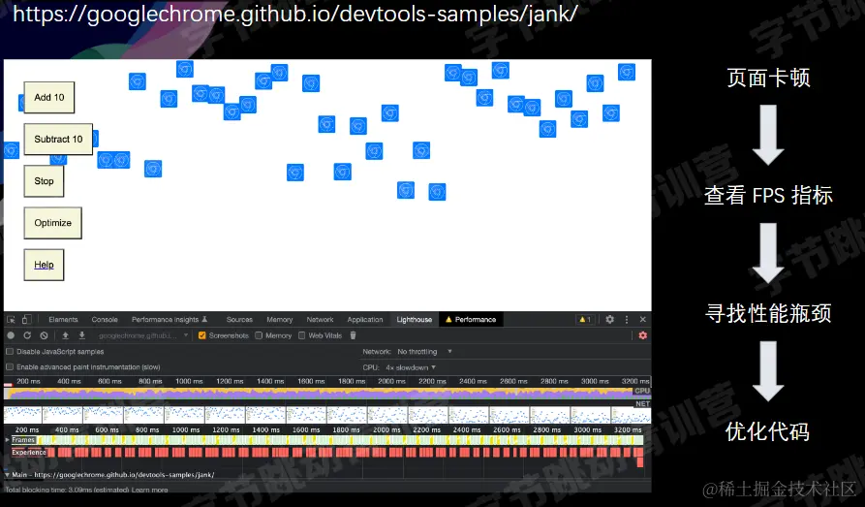This screenshot has width=865, height=507.
Task: Click the first screenshot thumbnail in filmstrip
Action: coord(23,415)
